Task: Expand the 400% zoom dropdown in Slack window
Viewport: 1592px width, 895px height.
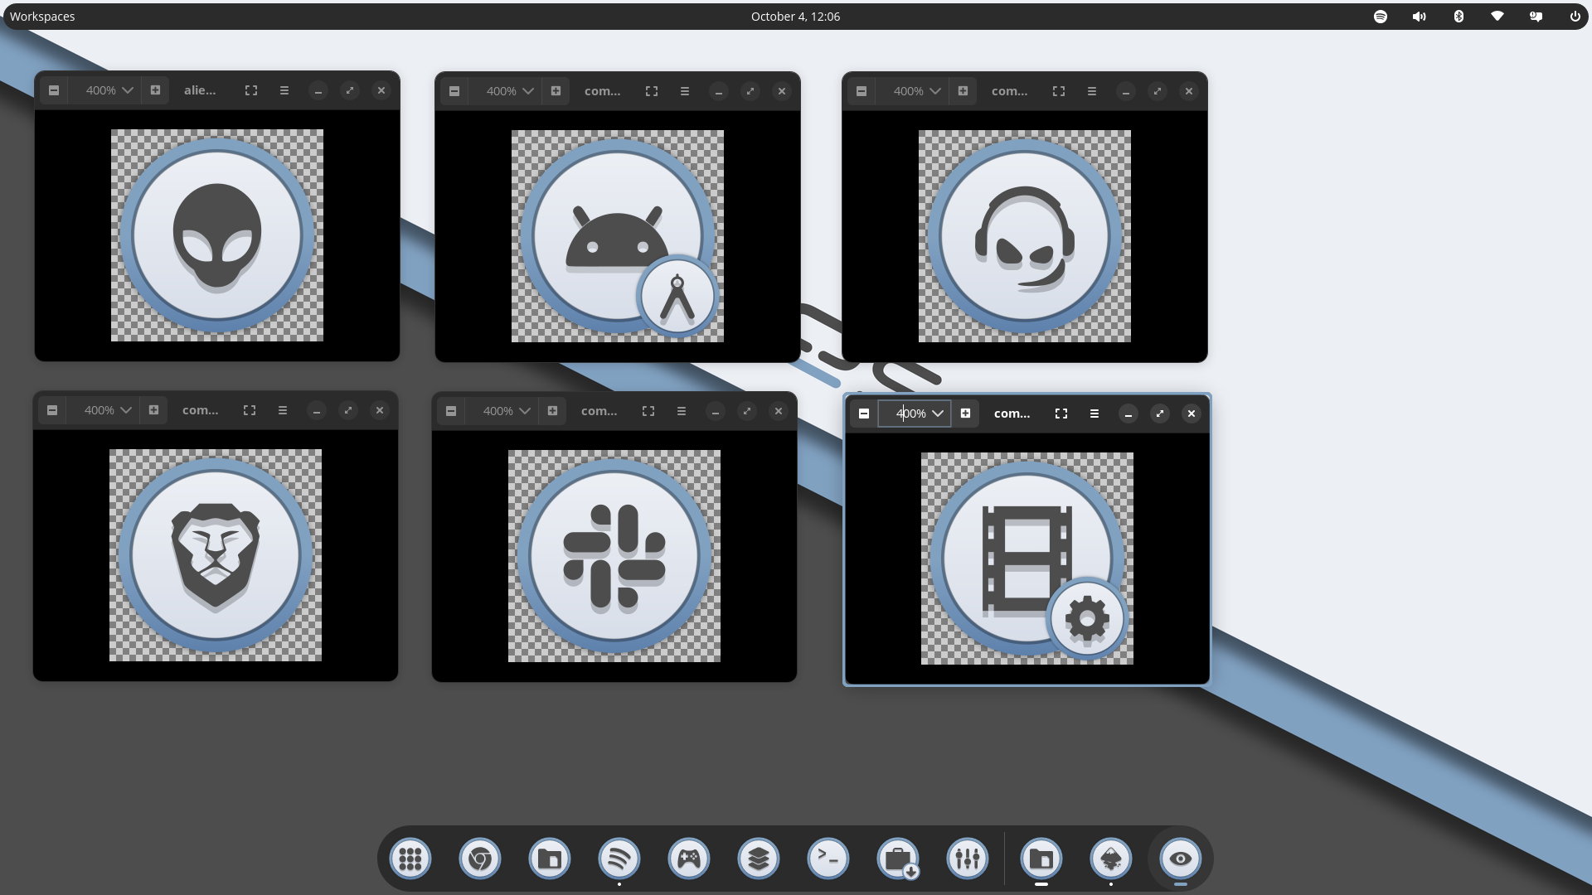Action: tap(525, 411)
